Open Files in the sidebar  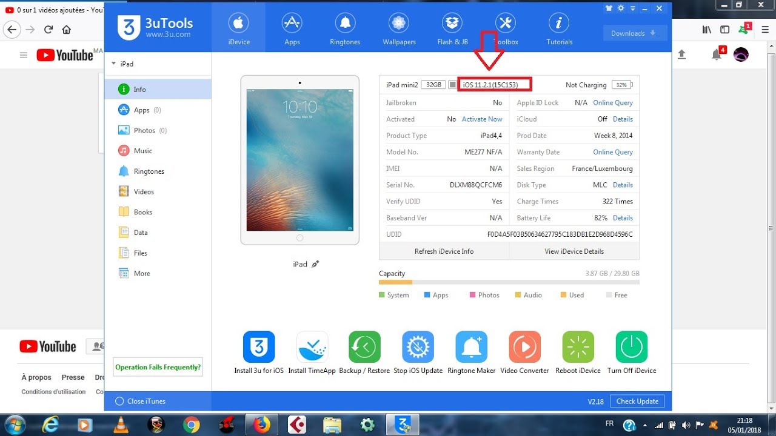point(158,253)
